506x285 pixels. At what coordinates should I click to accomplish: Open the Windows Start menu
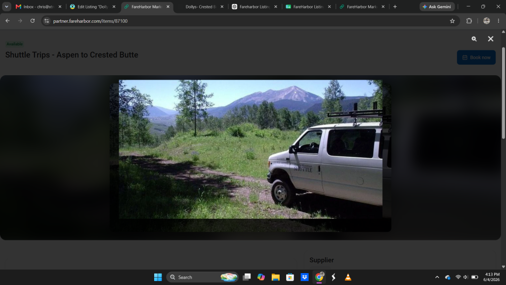[158, 277]
